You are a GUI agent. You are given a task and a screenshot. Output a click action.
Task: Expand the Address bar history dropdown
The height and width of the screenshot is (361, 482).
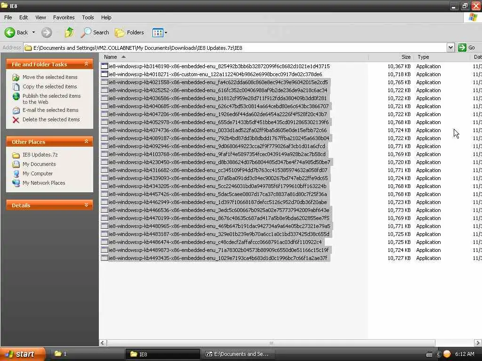pos(450,47)
